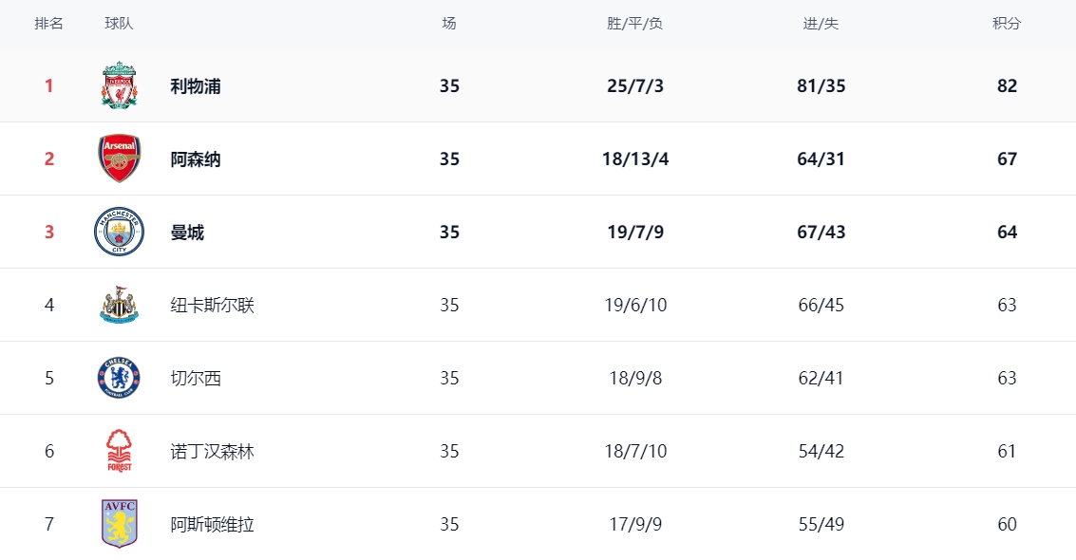
Task: Select the 胜/平/负 column header
Action: pos(634,24)
